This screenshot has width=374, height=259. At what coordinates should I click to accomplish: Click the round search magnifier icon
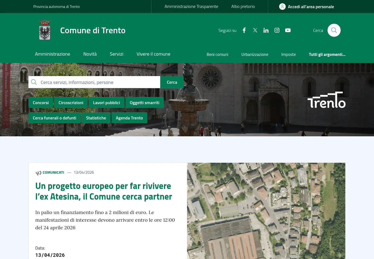coord(334,30)
